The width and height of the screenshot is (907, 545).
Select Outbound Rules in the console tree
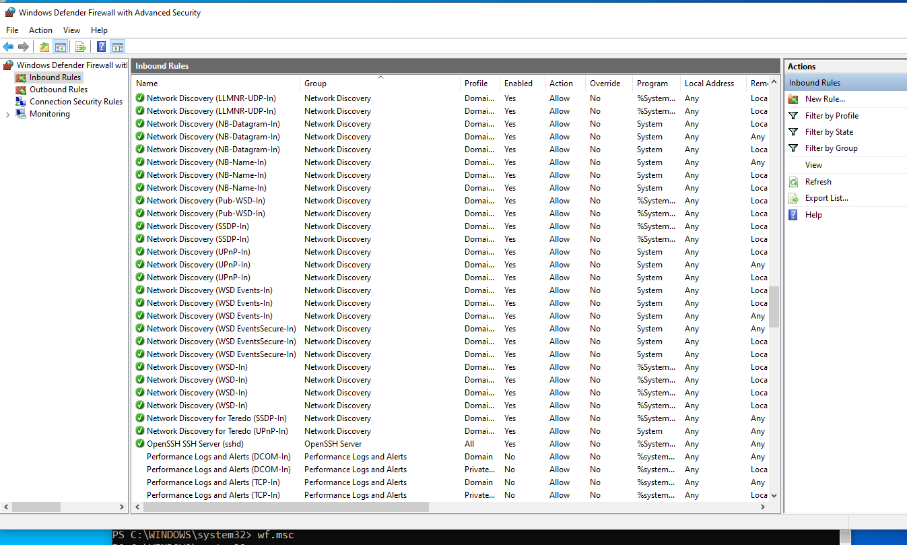click(x=59, y=90)
